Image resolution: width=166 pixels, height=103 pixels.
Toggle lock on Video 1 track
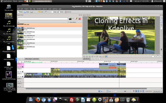18,67
